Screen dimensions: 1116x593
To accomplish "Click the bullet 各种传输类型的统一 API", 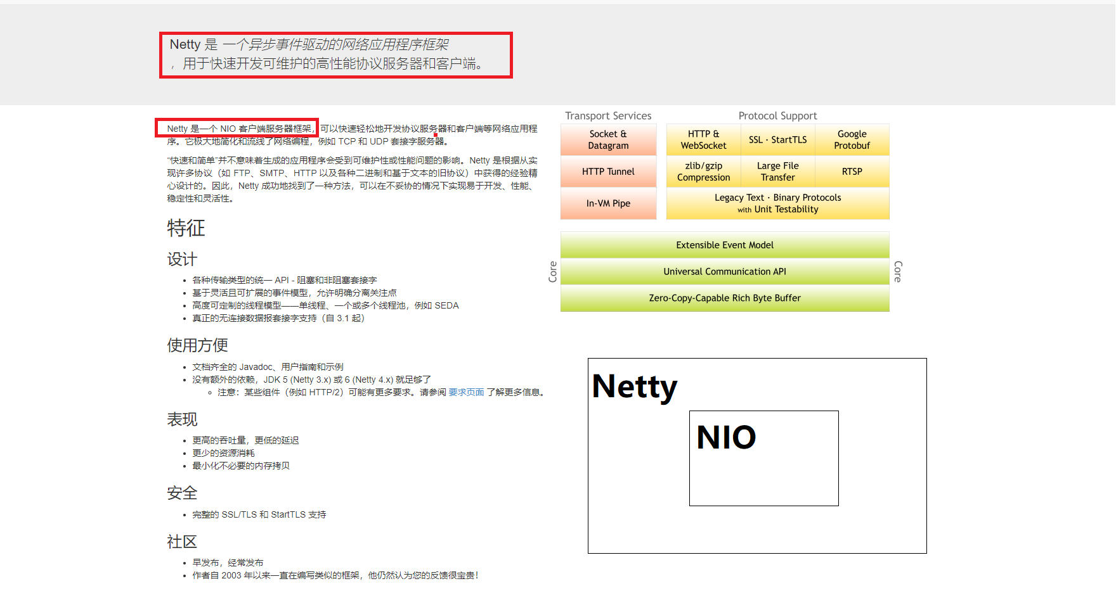I will pos(285,280).
